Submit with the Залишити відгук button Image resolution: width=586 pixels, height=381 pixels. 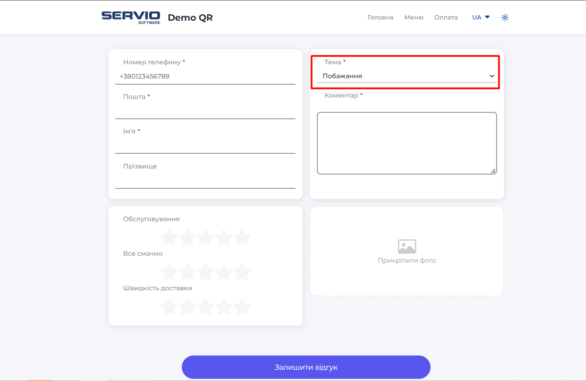click(306, 367)
